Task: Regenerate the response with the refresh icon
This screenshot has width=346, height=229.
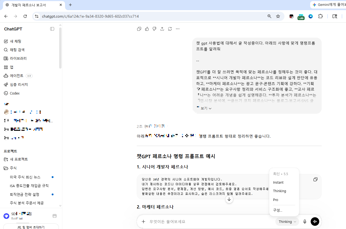Action: coord(170,29)
